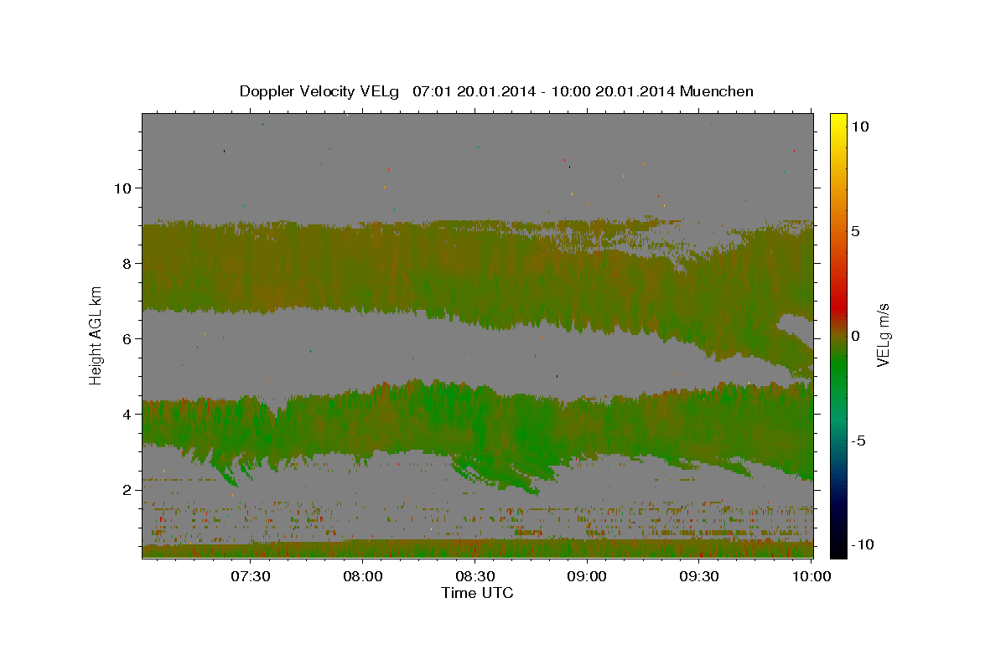The height and width of the screenshot is (670, 1006).
Task: Click the 09:00 time tick label
Action: tap(587, 576)
